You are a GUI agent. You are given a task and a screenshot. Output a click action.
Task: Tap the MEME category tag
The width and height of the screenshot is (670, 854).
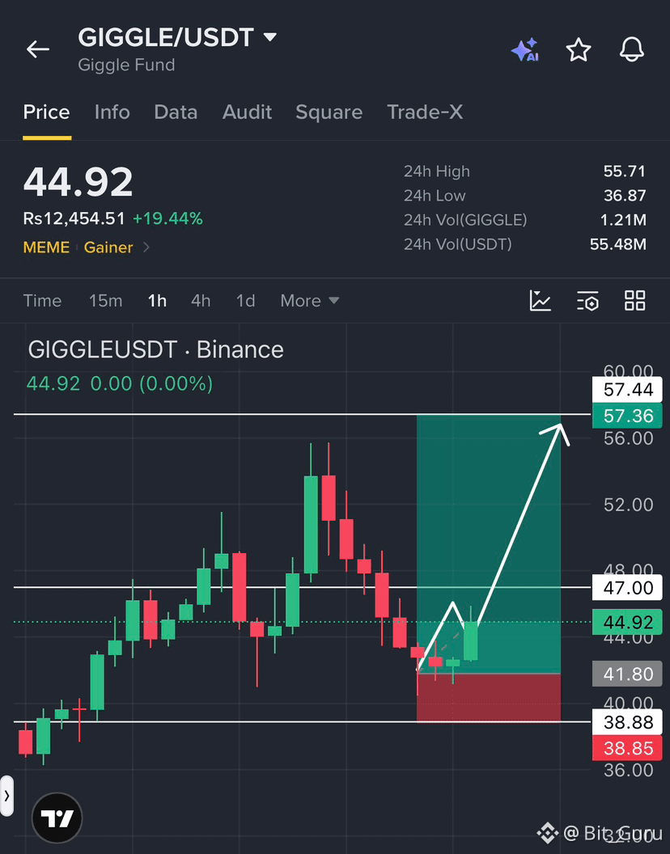click(x=46, y=247)
